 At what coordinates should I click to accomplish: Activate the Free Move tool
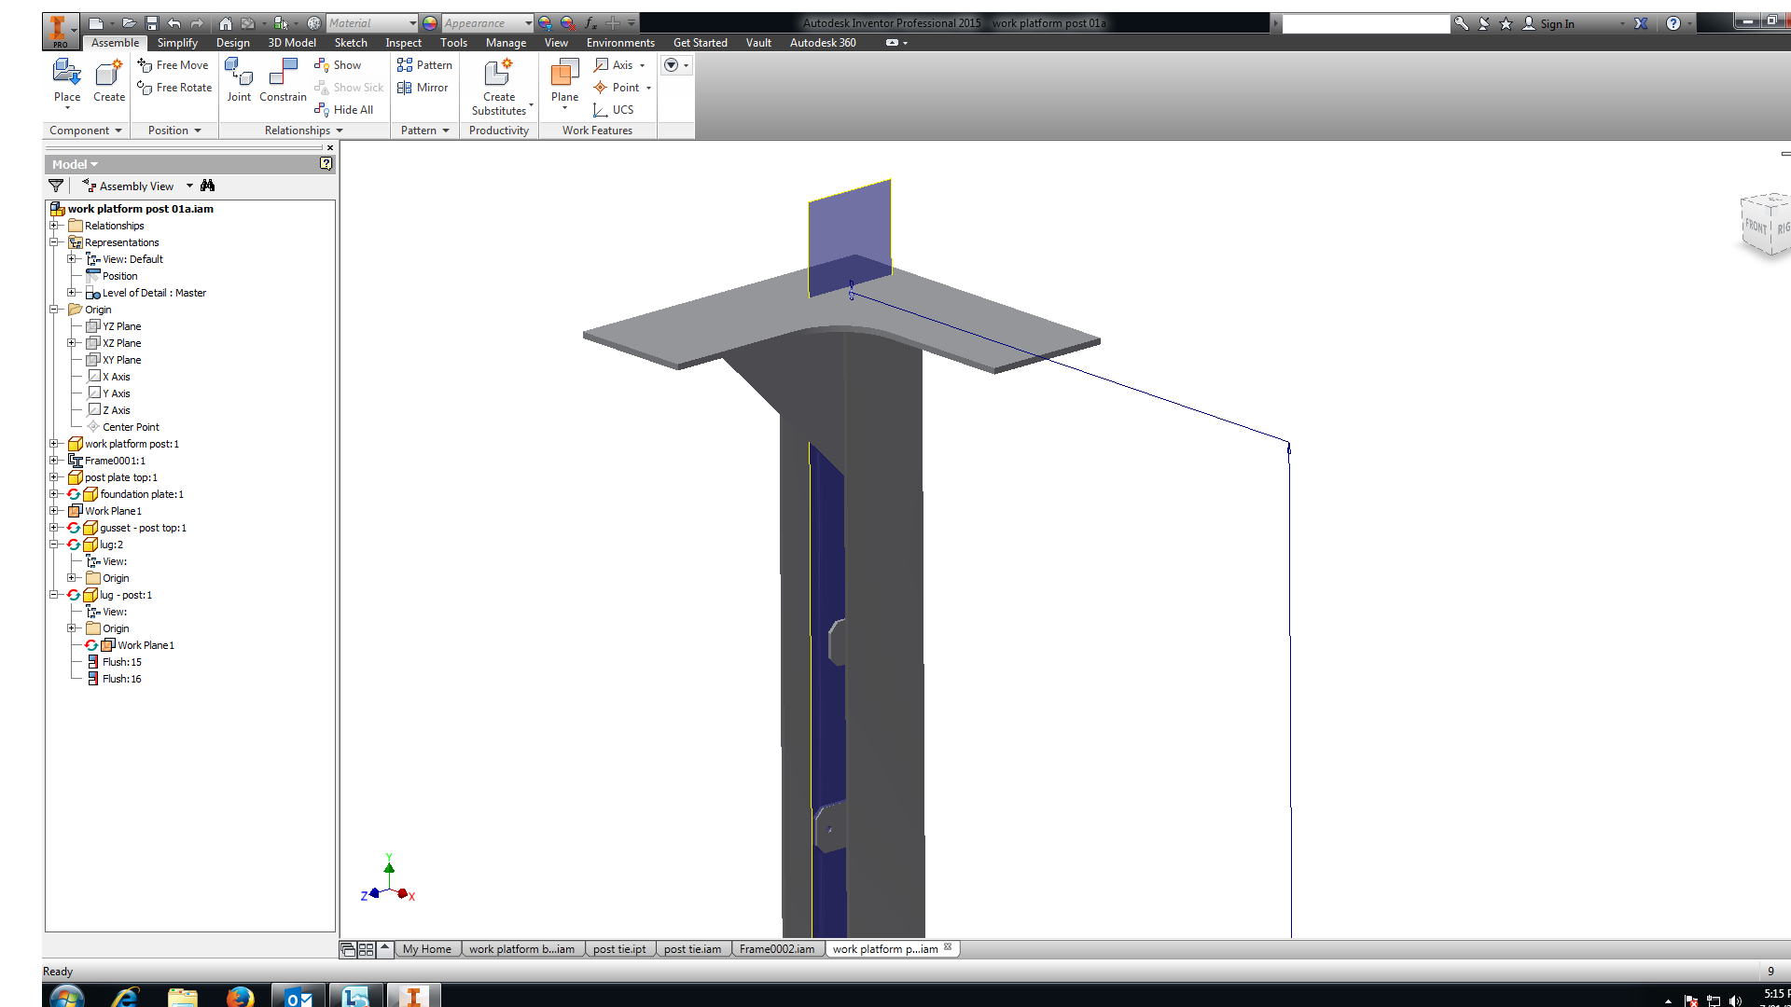click(x=174, y=65)
